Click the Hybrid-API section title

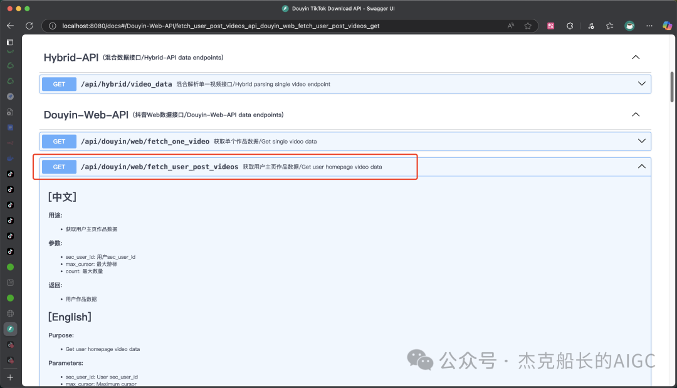(71, 58)
